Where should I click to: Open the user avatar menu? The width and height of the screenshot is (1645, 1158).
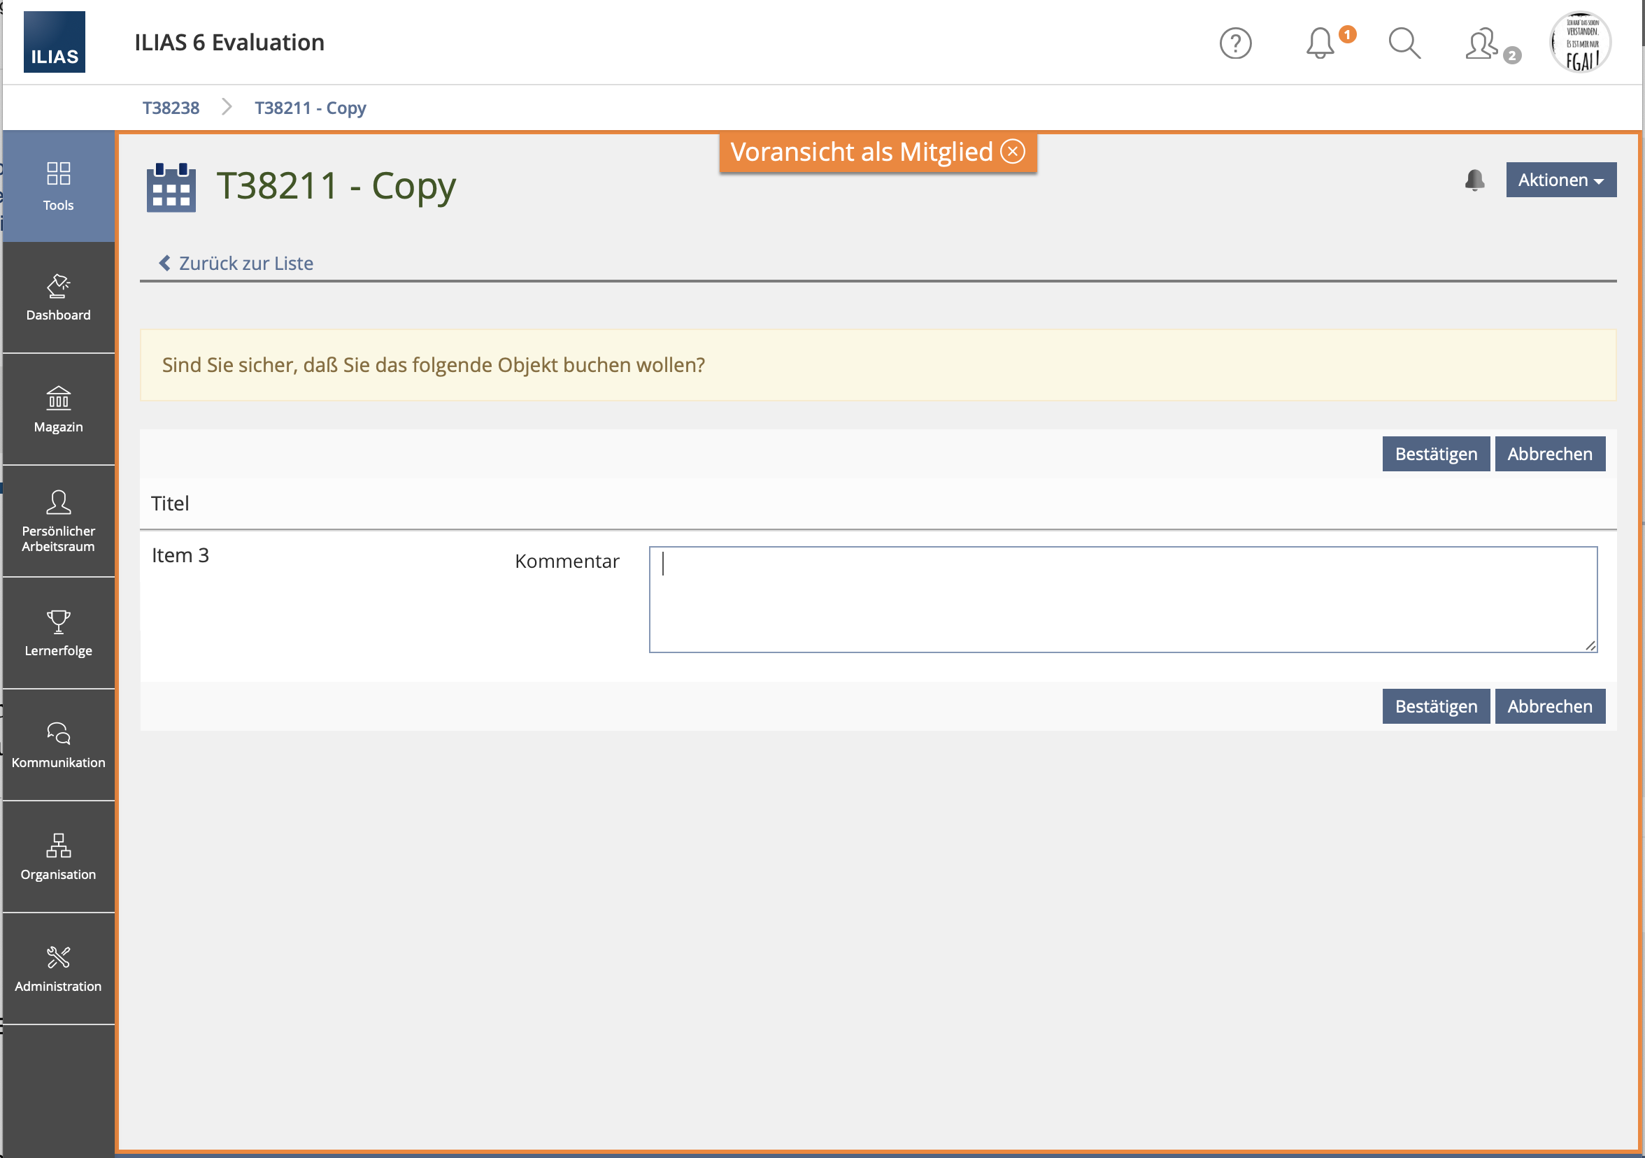(1581, 42)
